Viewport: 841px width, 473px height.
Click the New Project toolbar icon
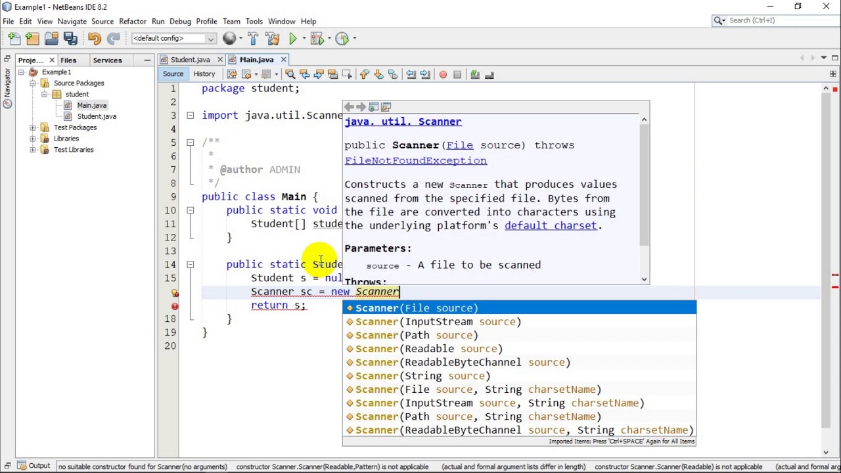click(x=32, y=39)
